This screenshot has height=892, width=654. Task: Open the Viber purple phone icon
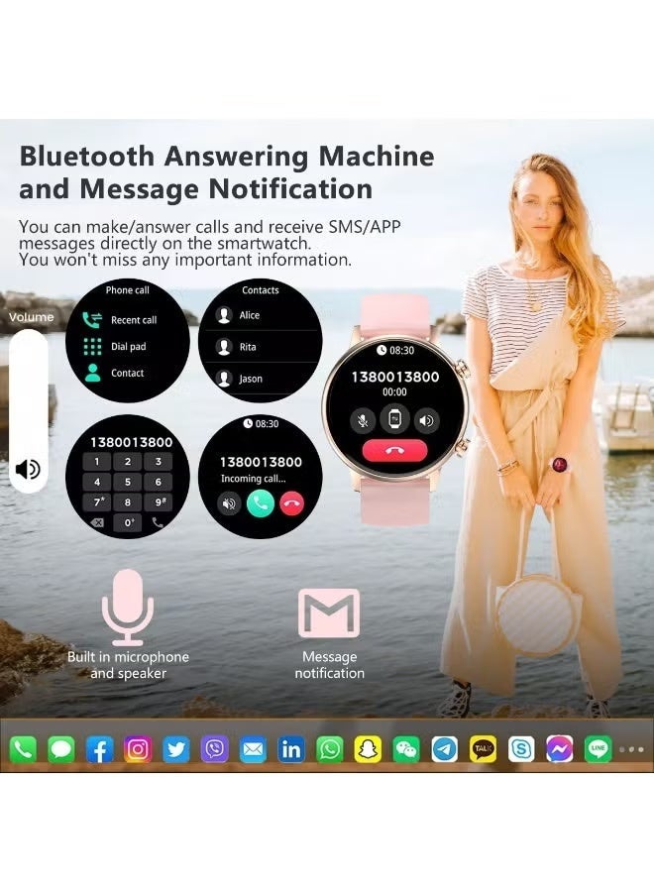[215, 749]
